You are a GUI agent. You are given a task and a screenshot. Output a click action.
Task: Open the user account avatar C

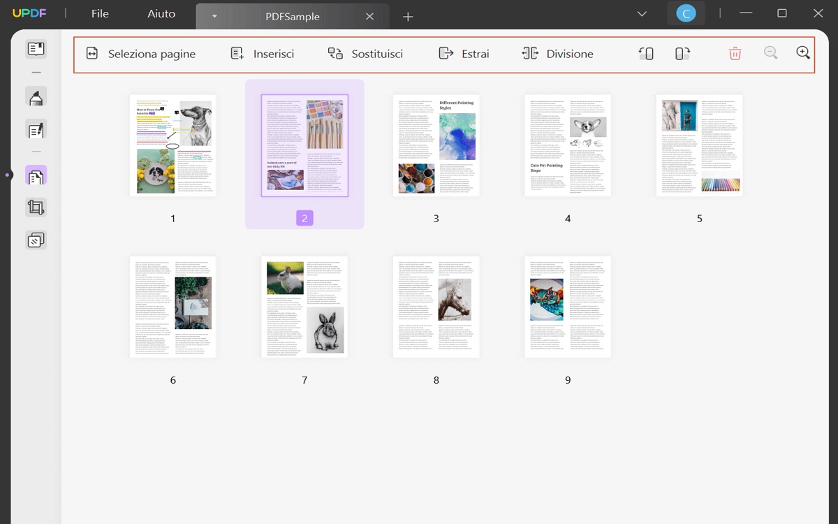[686, 14]
